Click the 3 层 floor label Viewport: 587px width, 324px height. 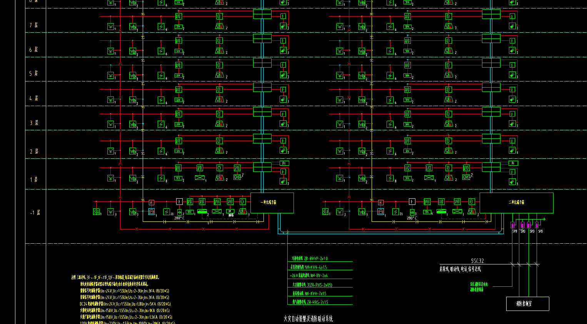point(34,123)
